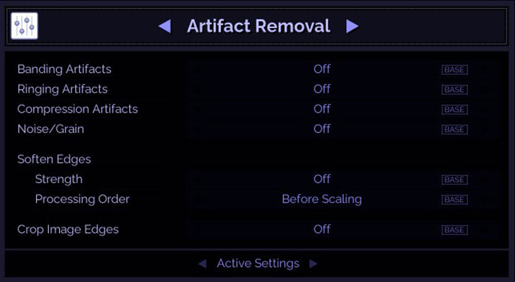The width and height of the screenshot is (515, 282).
Task: Toggle Compression Artifacts Off value
Action: click(322, 109)
